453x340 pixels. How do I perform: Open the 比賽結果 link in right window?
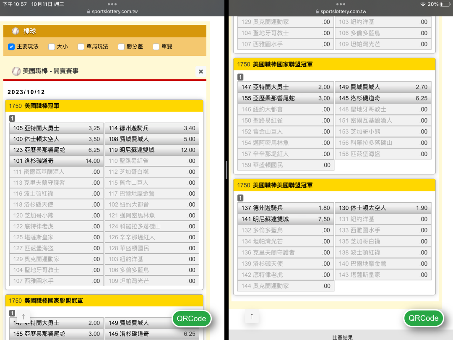point(342,337)
